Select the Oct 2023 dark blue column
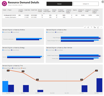Viewport: 104px width, 96px height. point(40,91)
